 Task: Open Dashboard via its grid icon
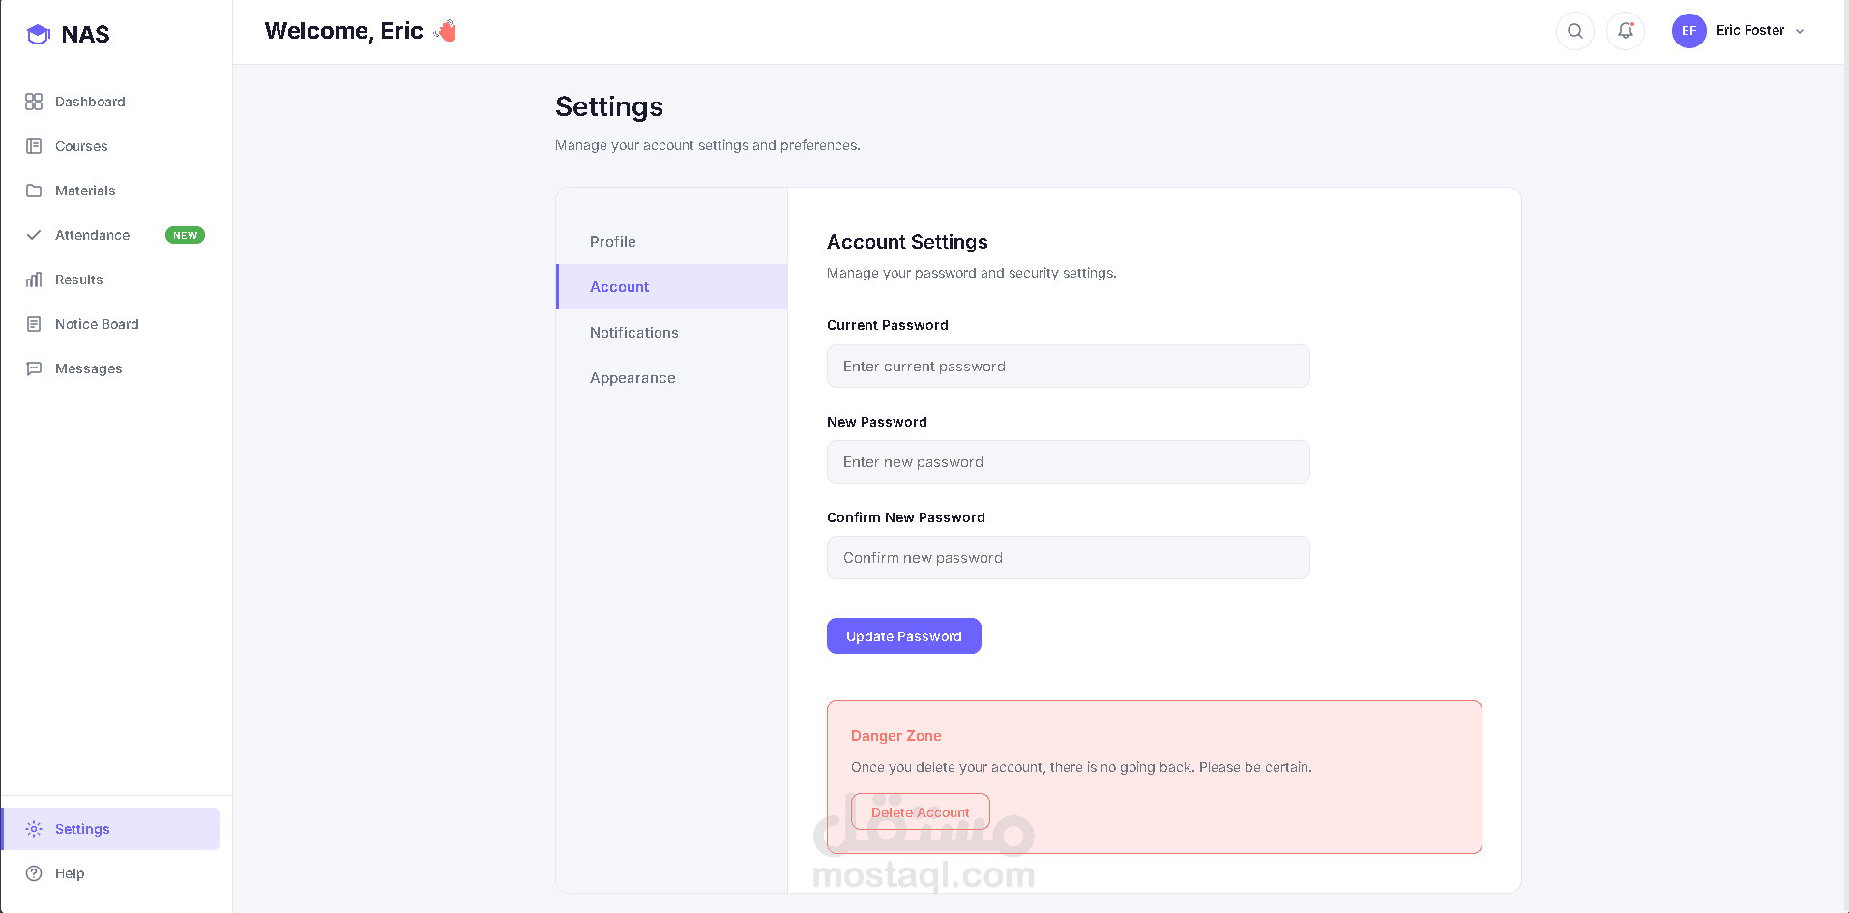[x=34, y=102]
